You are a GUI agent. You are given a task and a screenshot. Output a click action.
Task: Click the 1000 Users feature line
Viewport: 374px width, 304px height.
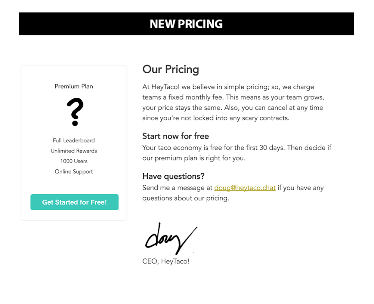pos(74,161)
